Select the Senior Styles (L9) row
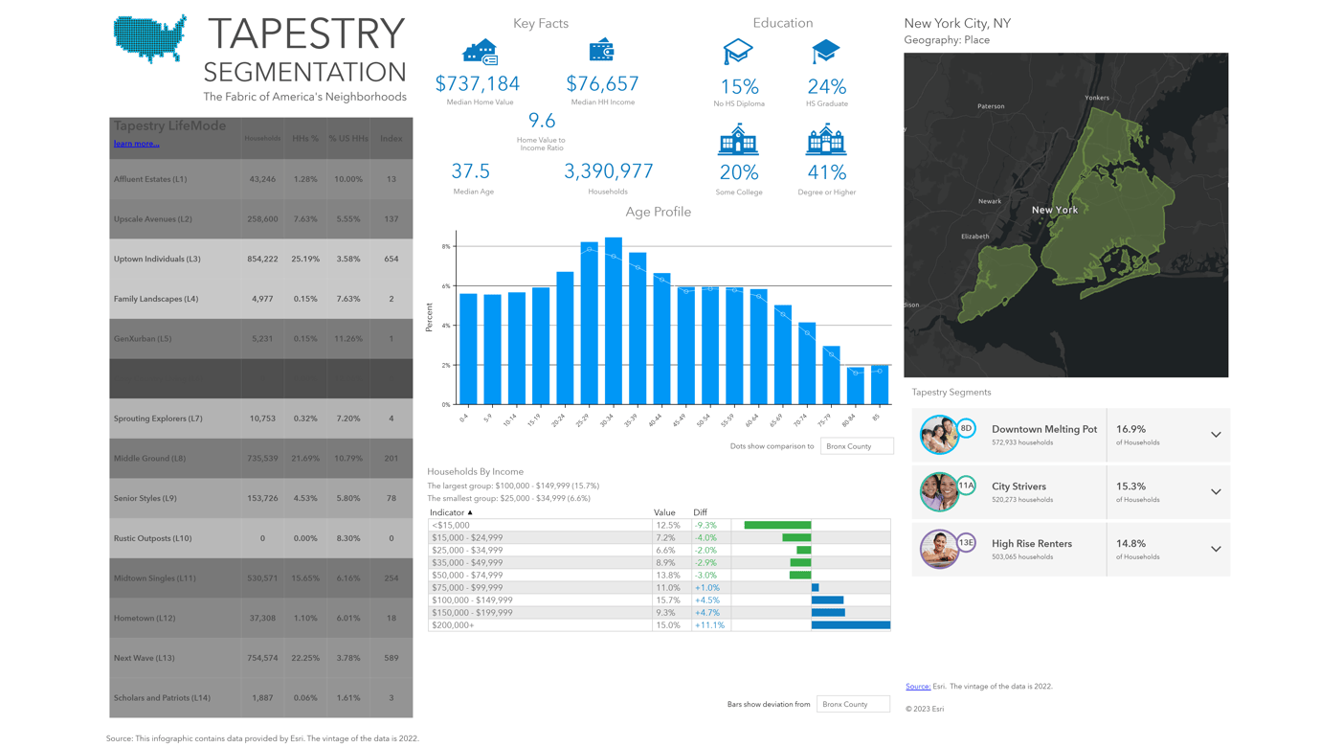 (261, 498)
